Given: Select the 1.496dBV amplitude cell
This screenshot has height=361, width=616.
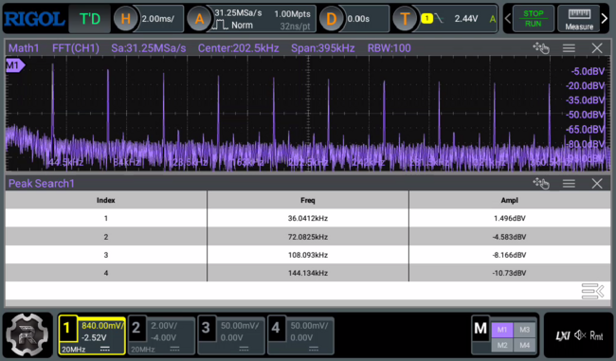Looking at the screenshot, I should pyautogui.click(x=510, y=219).
